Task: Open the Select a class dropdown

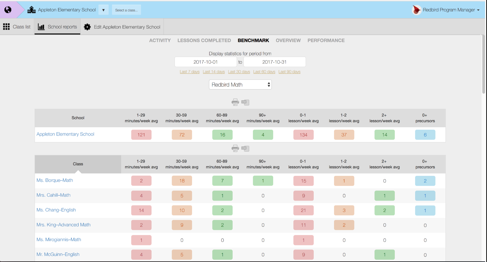Action: 126,10
